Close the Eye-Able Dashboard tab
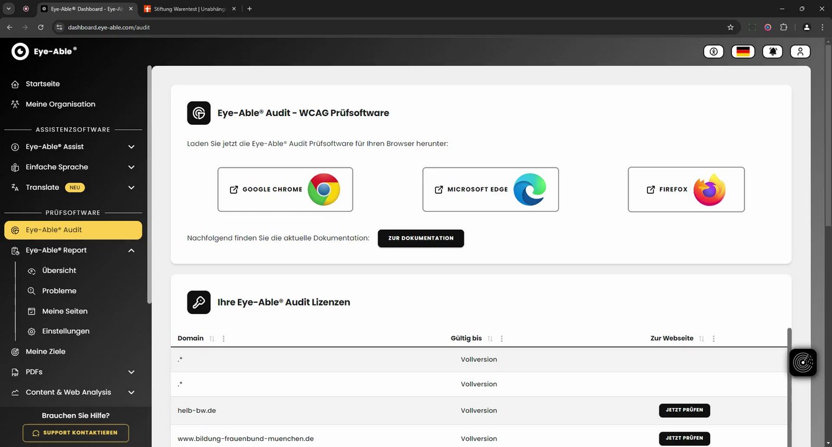This screenshot has height=447, width=832. [130, 9]
